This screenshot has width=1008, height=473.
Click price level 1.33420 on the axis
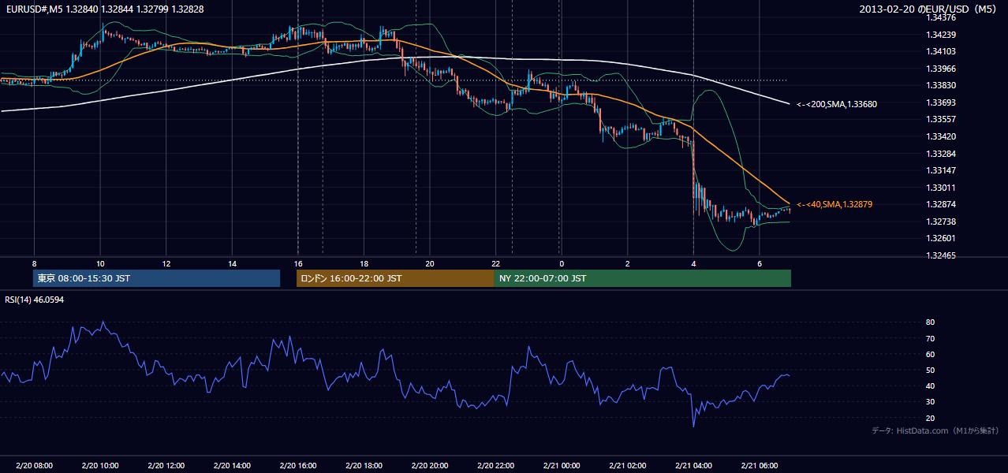pyautogui.click(x=941, y=136)
